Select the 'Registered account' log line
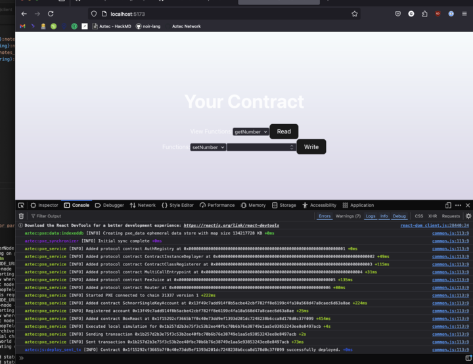 [244, 311]
